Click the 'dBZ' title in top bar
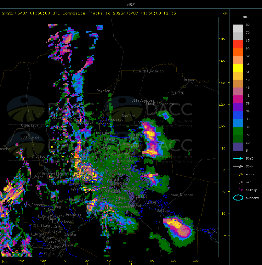The image size is (262, 265). tap(131, 5)
